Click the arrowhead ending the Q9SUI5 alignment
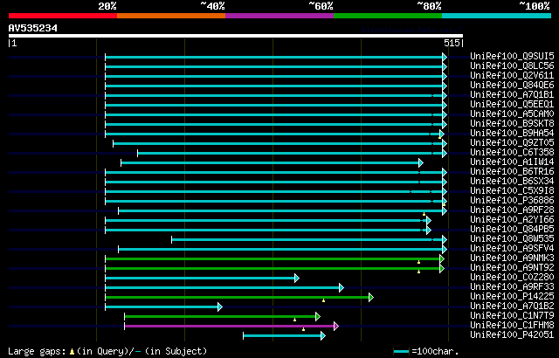Image resolution: width=559 pixels, height=358 pixels. (445, 57)
